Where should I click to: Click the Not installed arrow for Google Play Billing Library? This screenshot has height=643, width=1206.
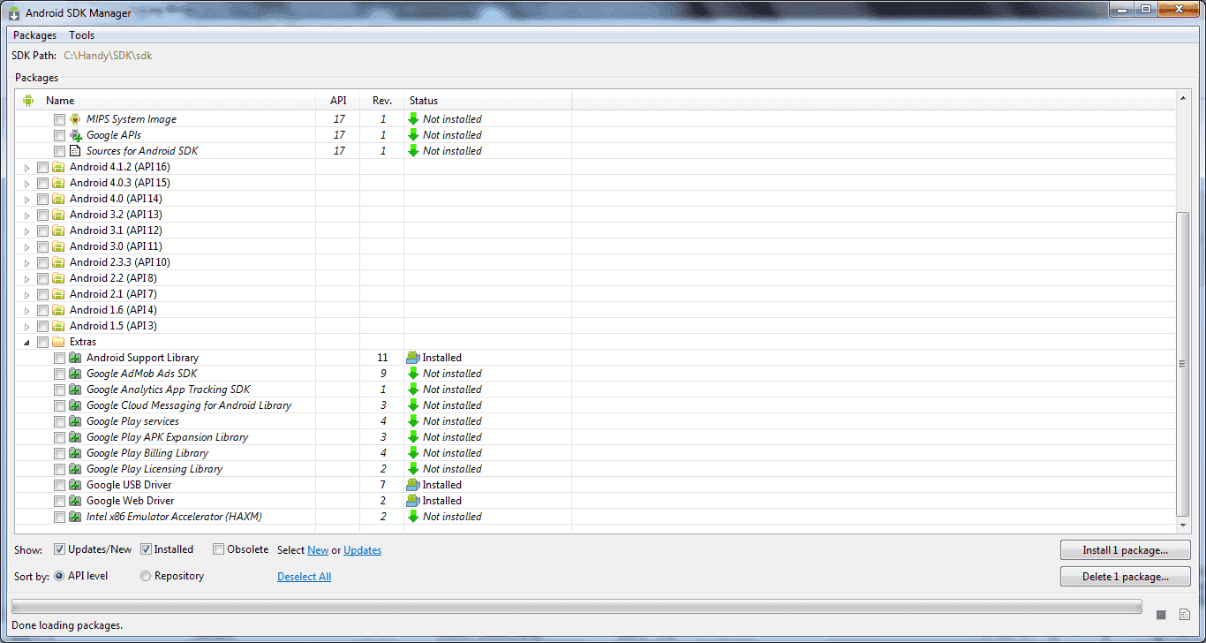pos(412,453)
